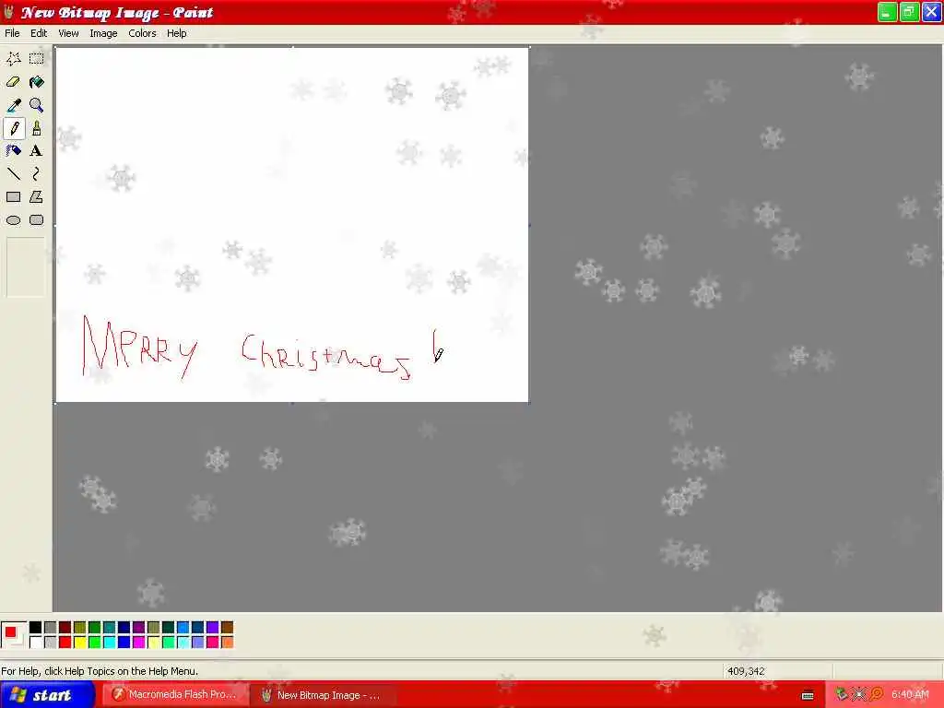The width and height of the screenshot is (944, 708).
Task: Switch to Macromedia Flash Pro taskbar button
Action: click(x=174, y=695)
